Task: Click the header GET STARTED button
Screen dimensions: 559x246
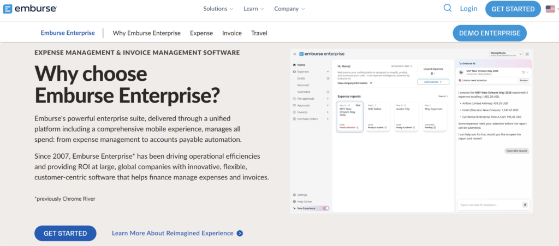Action: point(513,9)
